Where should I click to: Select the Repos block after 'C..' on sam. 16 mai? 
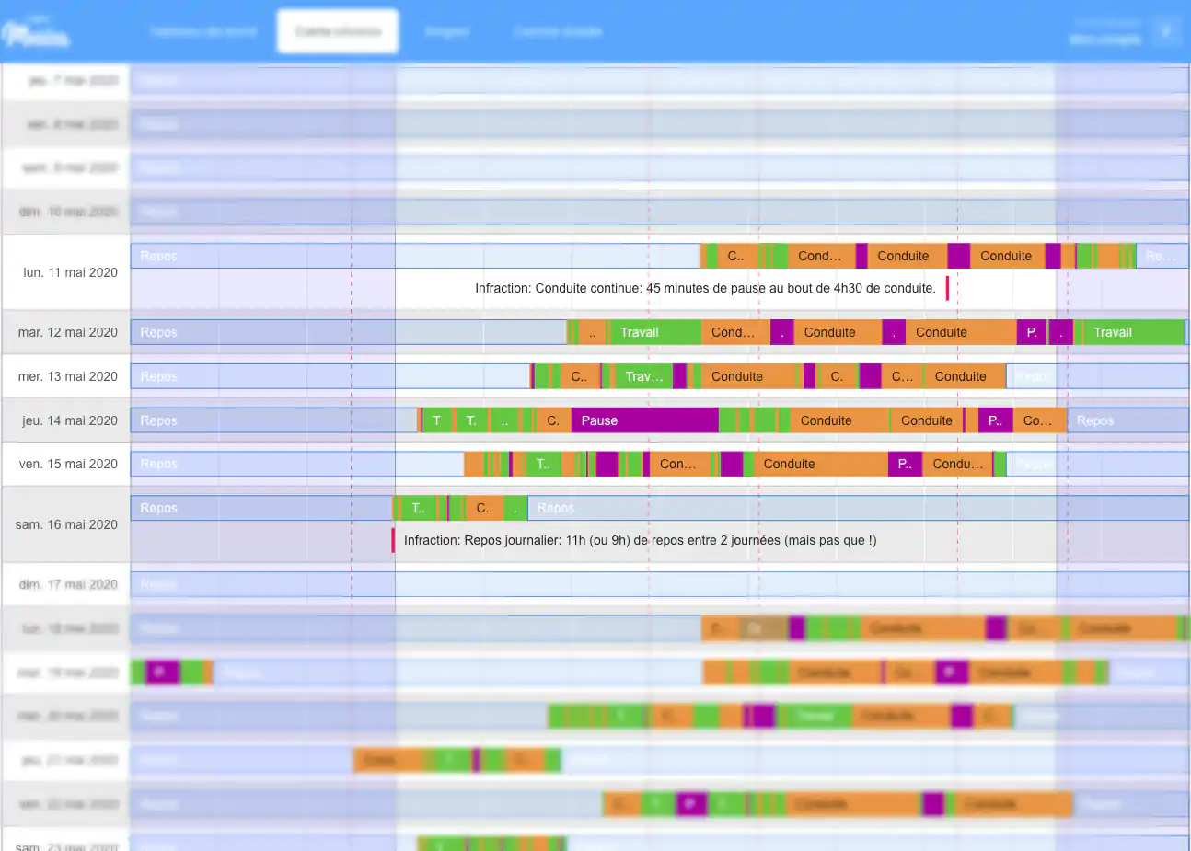[x=858, y=508]
